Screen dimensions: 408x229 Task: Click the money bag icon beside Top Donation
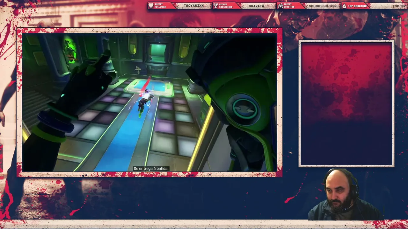click(x=344, y=6)
